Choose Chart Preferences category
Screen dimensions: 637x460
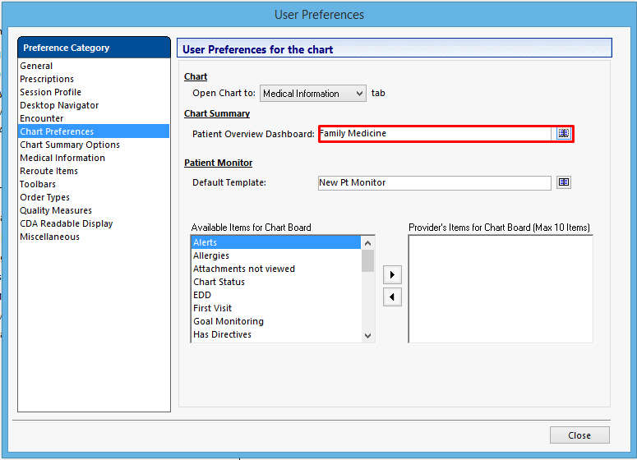(94, 131)
